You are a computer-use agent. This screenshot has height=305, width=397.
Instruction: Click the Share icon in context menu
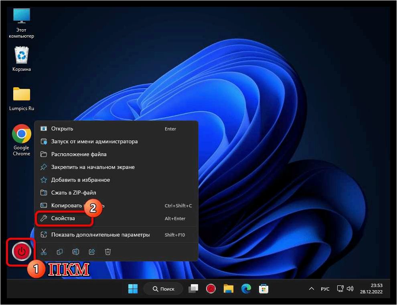click(92, 252)
